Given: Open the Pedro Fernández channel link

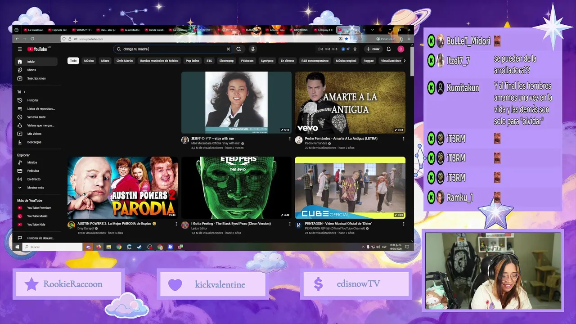Looking at the screenshot, I should pyautogui.click(x=316, y=143).
